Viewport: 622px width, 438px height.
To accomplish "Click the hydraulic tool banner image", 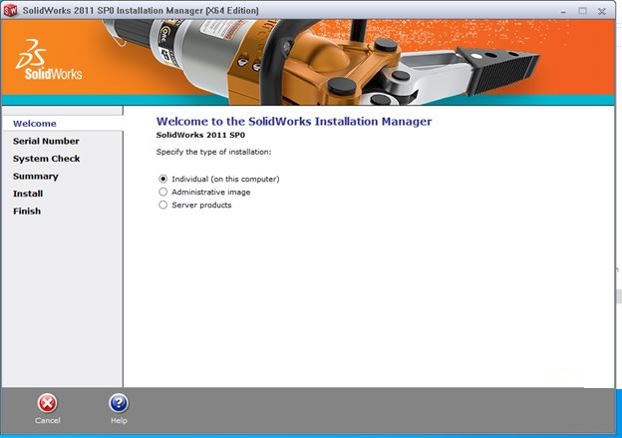I will point(321,62).
